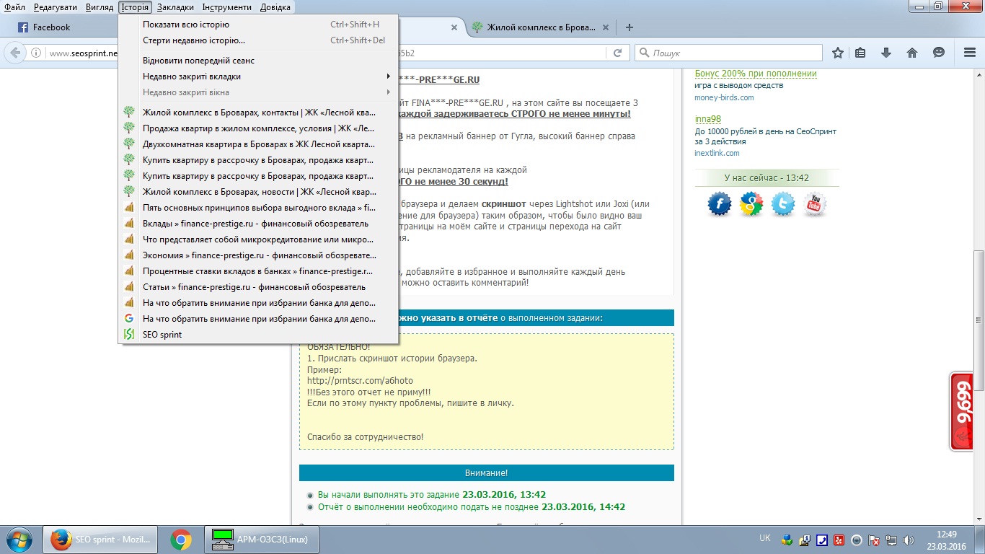The height and width of the screenshot is (554, 985).
Task: Open the downloads arrow icon
Action: tap(886, 53)
